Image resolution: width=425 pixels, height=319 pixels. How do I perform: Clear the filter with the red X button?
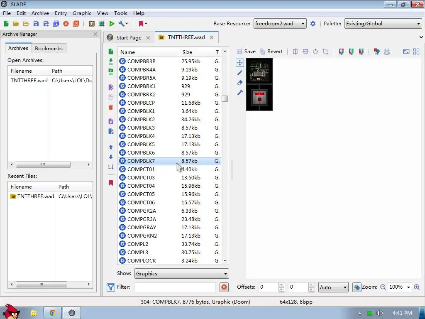pos(224,287)
